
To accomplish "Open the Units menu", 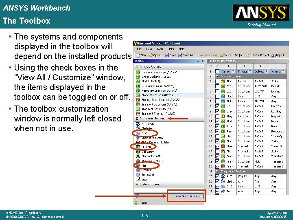I will (171, 49).
